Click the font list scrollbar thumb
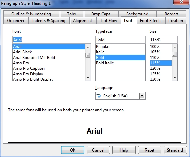190x157 pixels. coord(88,56)
